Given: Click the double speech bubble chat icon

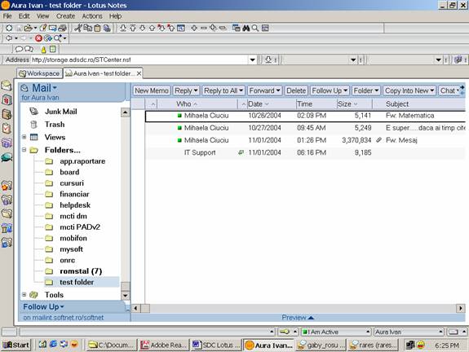Looking at the screenshot, I should [x=29, y=49].
